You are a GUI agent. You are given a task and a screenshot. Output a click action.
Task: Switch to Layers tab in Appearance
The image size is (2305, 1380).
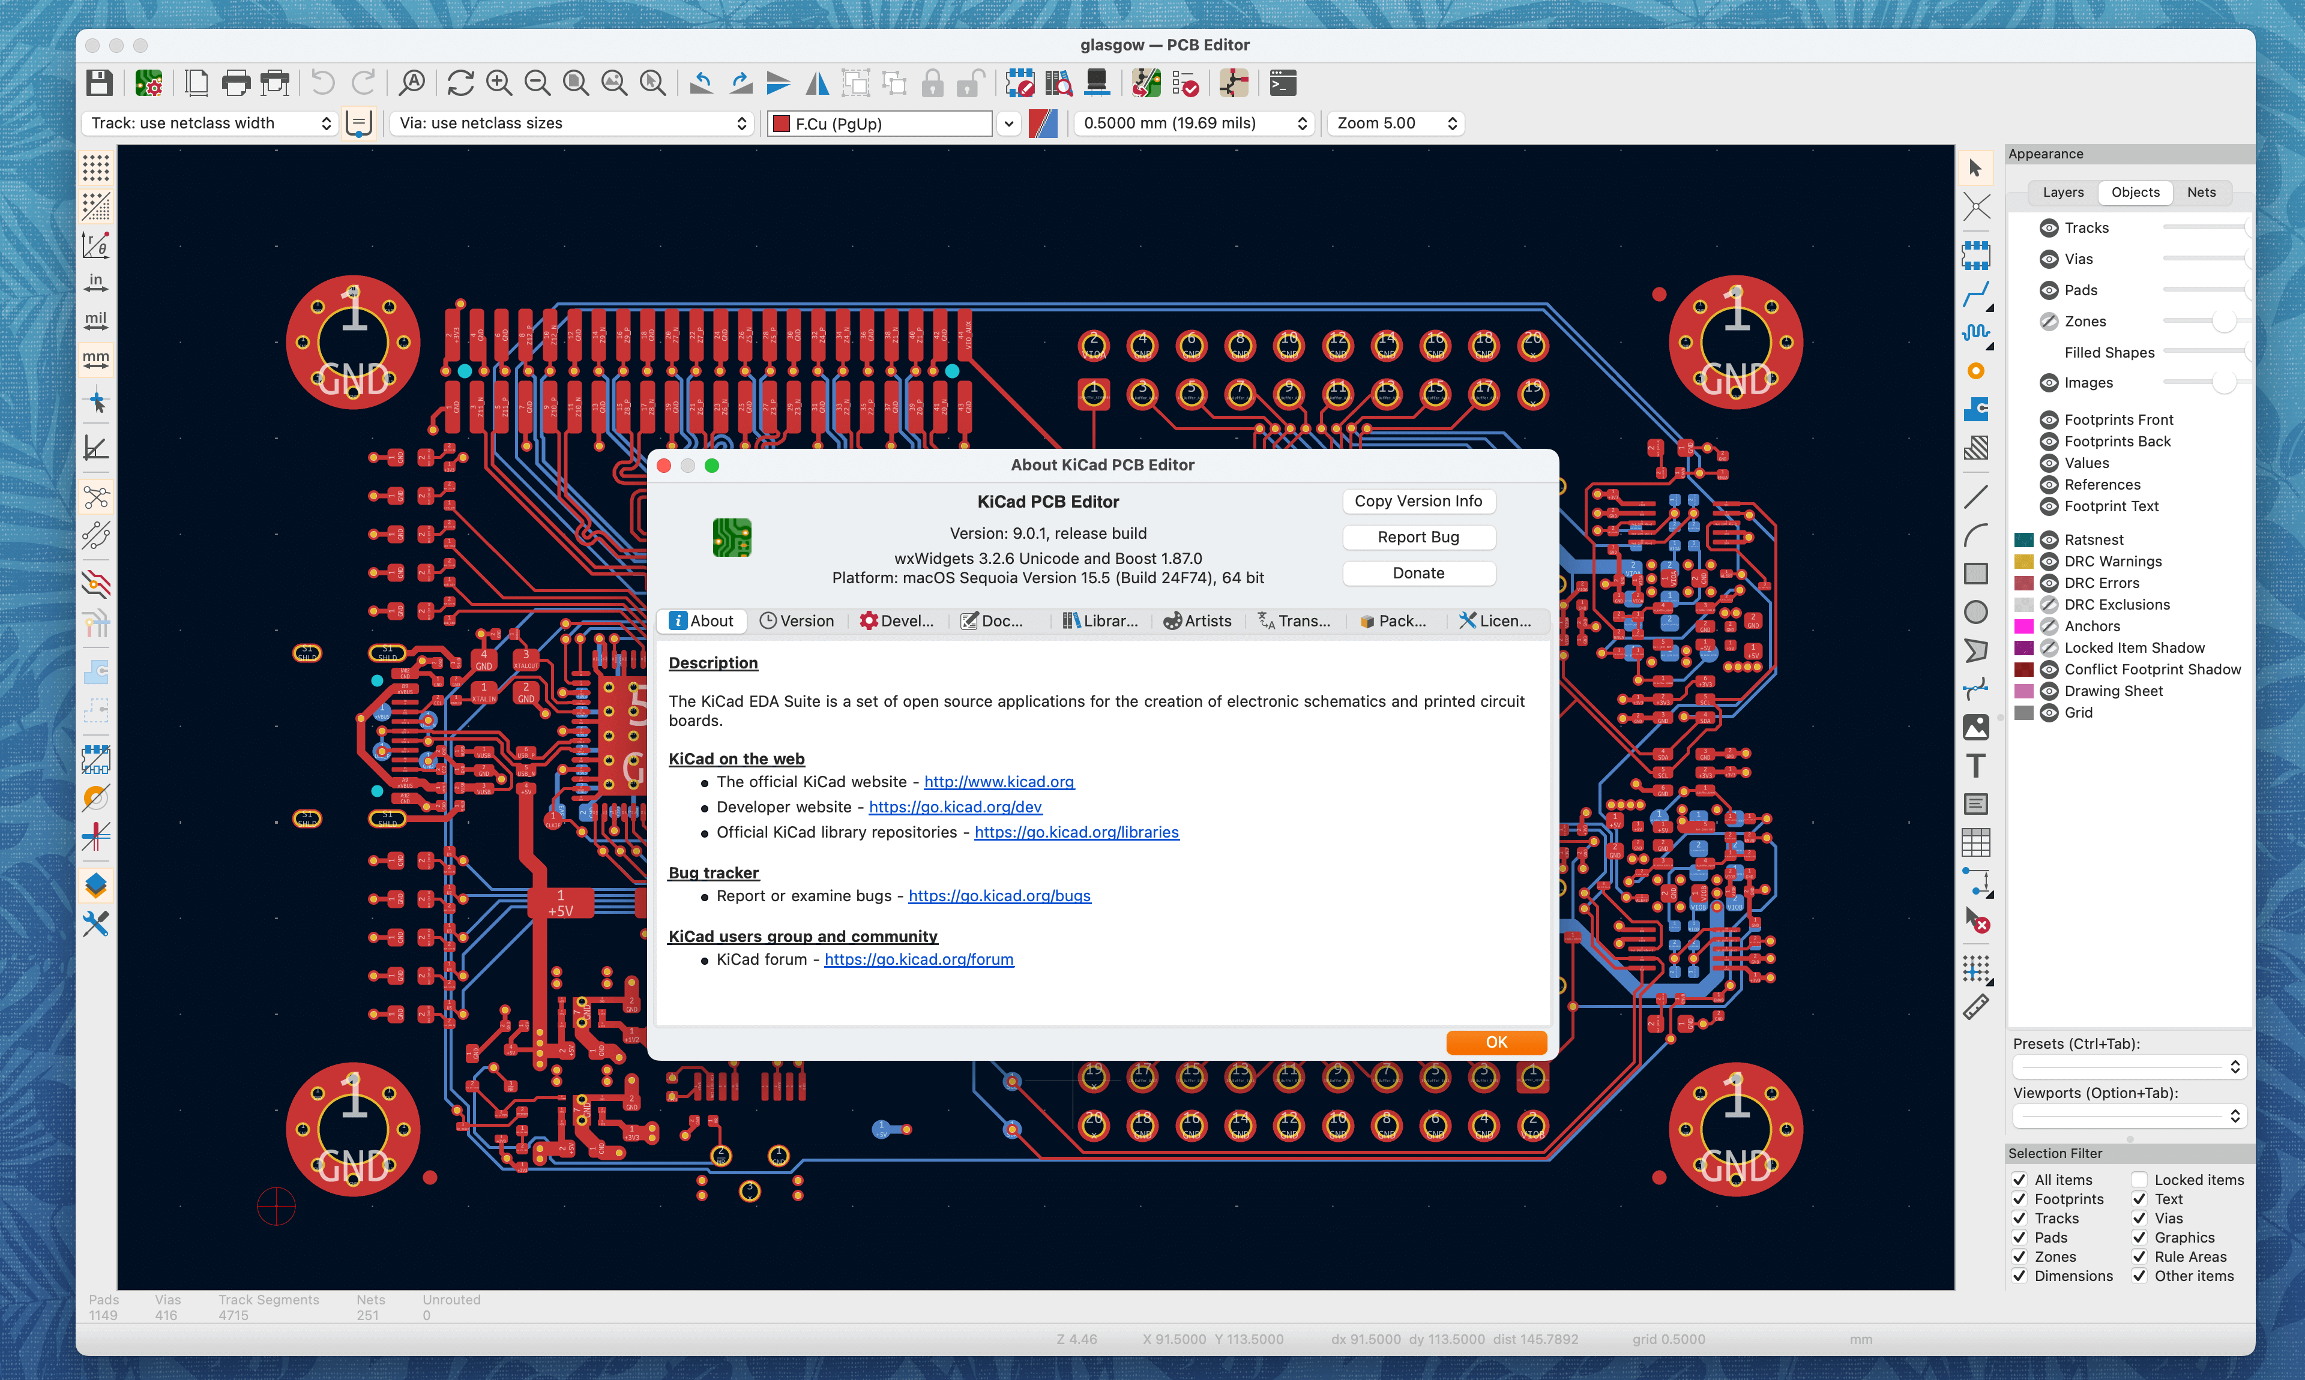point(2063,193)
